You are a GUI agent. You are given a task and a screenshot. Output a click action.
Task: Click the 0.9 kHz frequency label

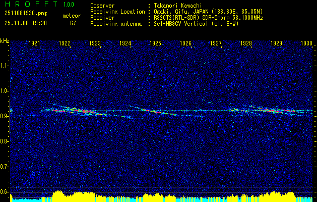(4, 116)
